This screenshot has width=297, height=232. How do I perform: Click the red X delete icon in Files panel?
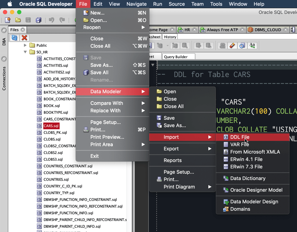24,38
